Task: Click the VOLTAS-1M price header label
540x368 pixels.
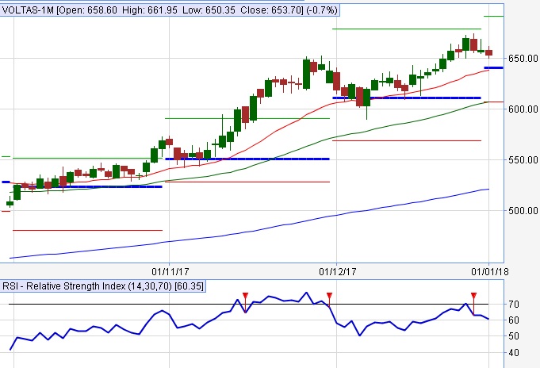Action: (x=170, y=10)
